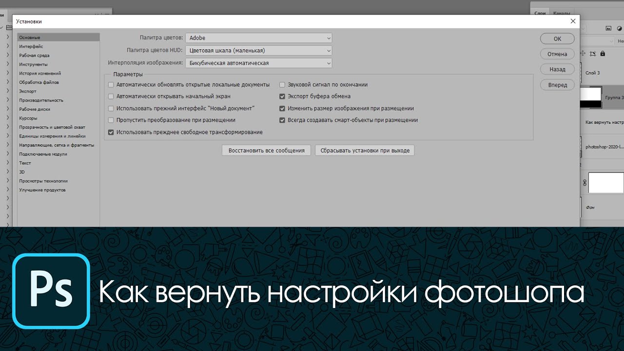Click the folder icon in background left panel
The width and height of the screenshot is (624, 351).
click(9, 27)
